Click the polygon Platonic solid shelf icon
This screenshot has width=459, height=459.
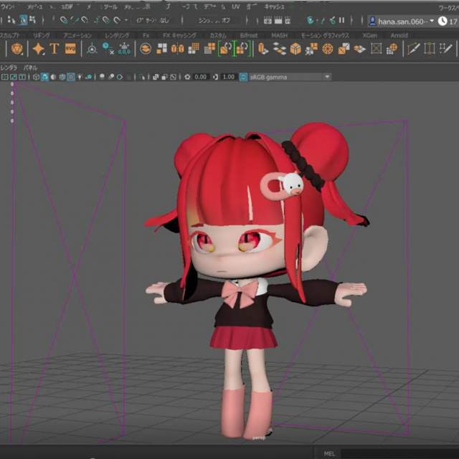(18, 49)
